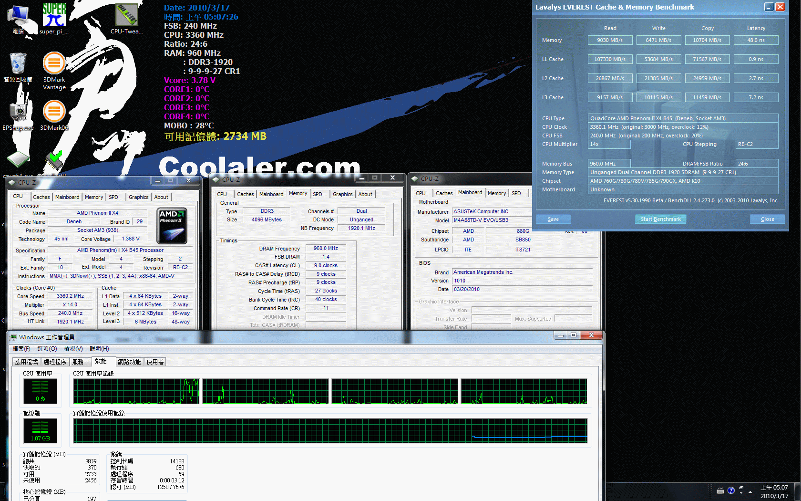Click the Task Manager title bar icon
Screen dimensions: 801x501
coord(13,337)
